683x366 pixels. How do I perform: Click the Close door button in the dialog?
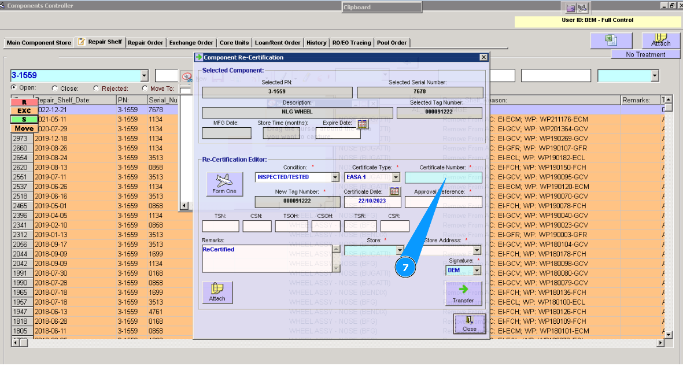tap(469, 324)
